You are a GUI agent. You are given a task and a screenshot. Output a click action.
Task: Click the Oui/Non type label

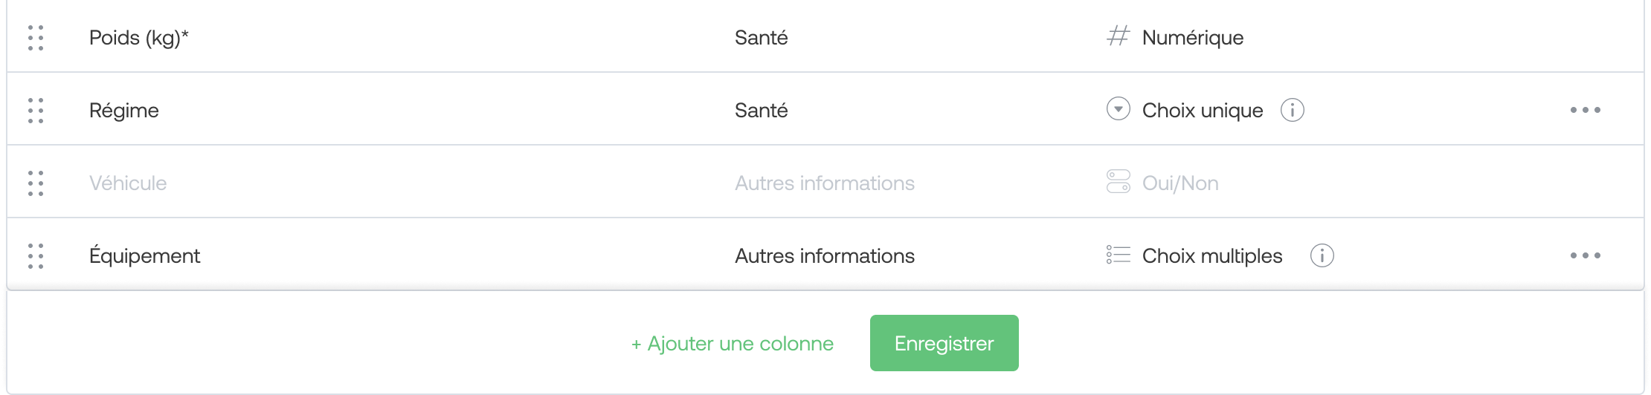[x=1180, y=183]
